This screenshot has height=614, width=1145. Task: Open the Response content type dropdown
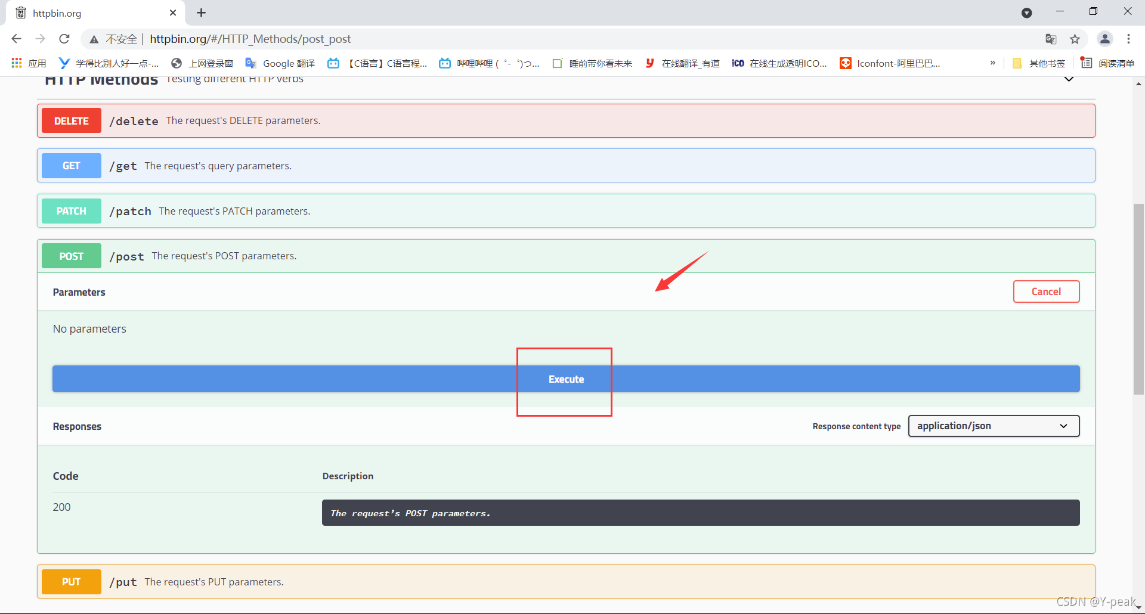click(x=994, y=426)
